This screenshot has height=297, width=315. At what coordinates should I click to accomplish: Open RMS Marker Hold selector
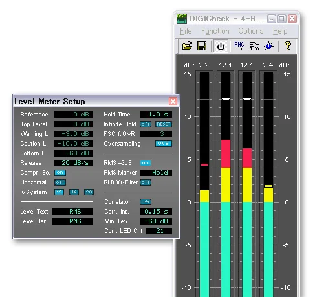pos(156,173)
